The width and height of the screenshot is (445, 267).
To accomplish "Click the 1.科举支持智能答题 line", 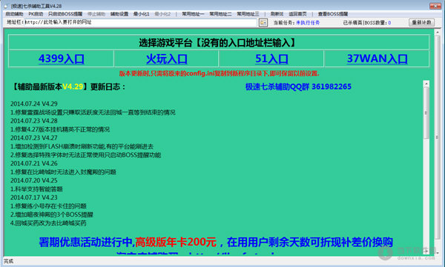I will 36,189.
